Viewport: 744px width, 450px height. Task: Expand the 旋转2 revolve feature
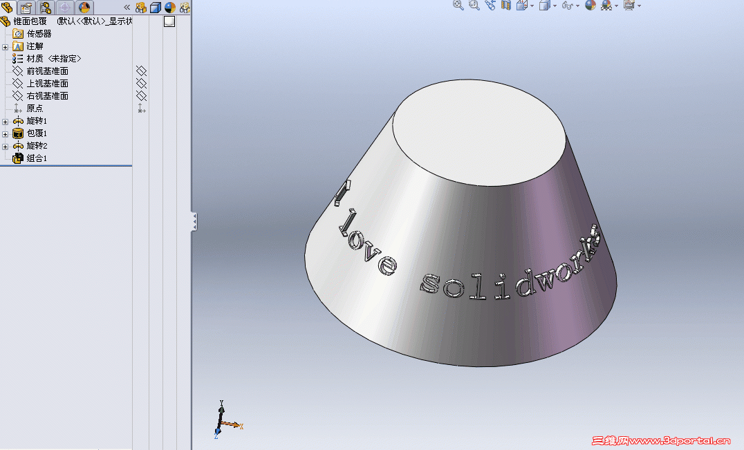[x=6, y=147]
